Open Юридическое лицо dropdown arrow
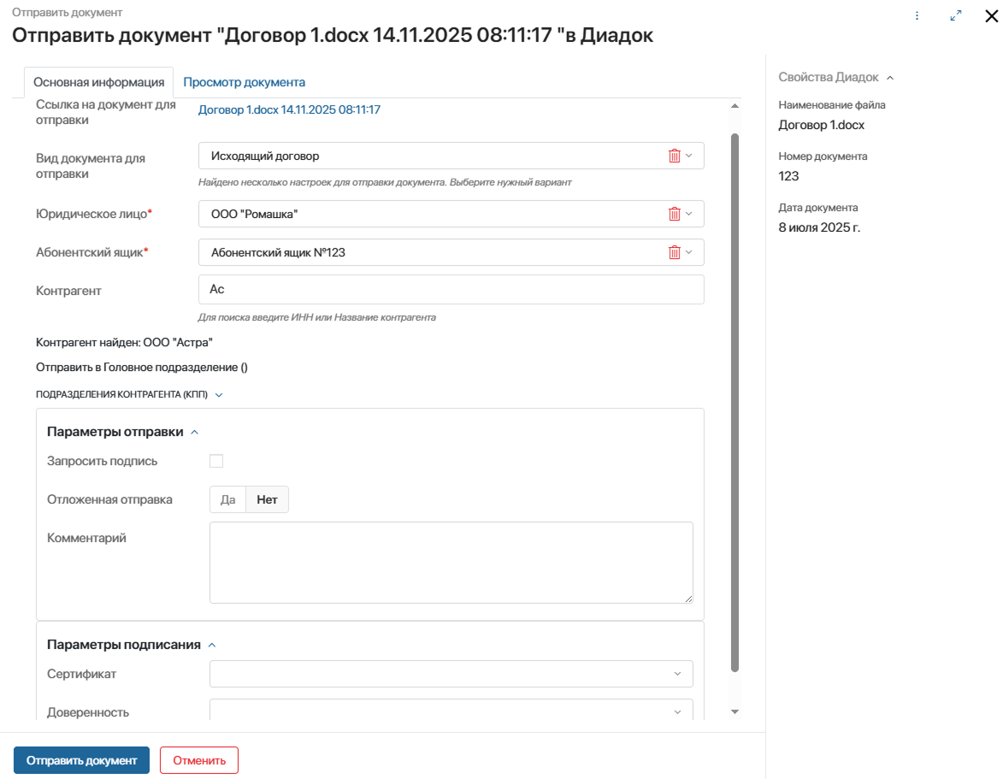 click(x=689, y=214)
